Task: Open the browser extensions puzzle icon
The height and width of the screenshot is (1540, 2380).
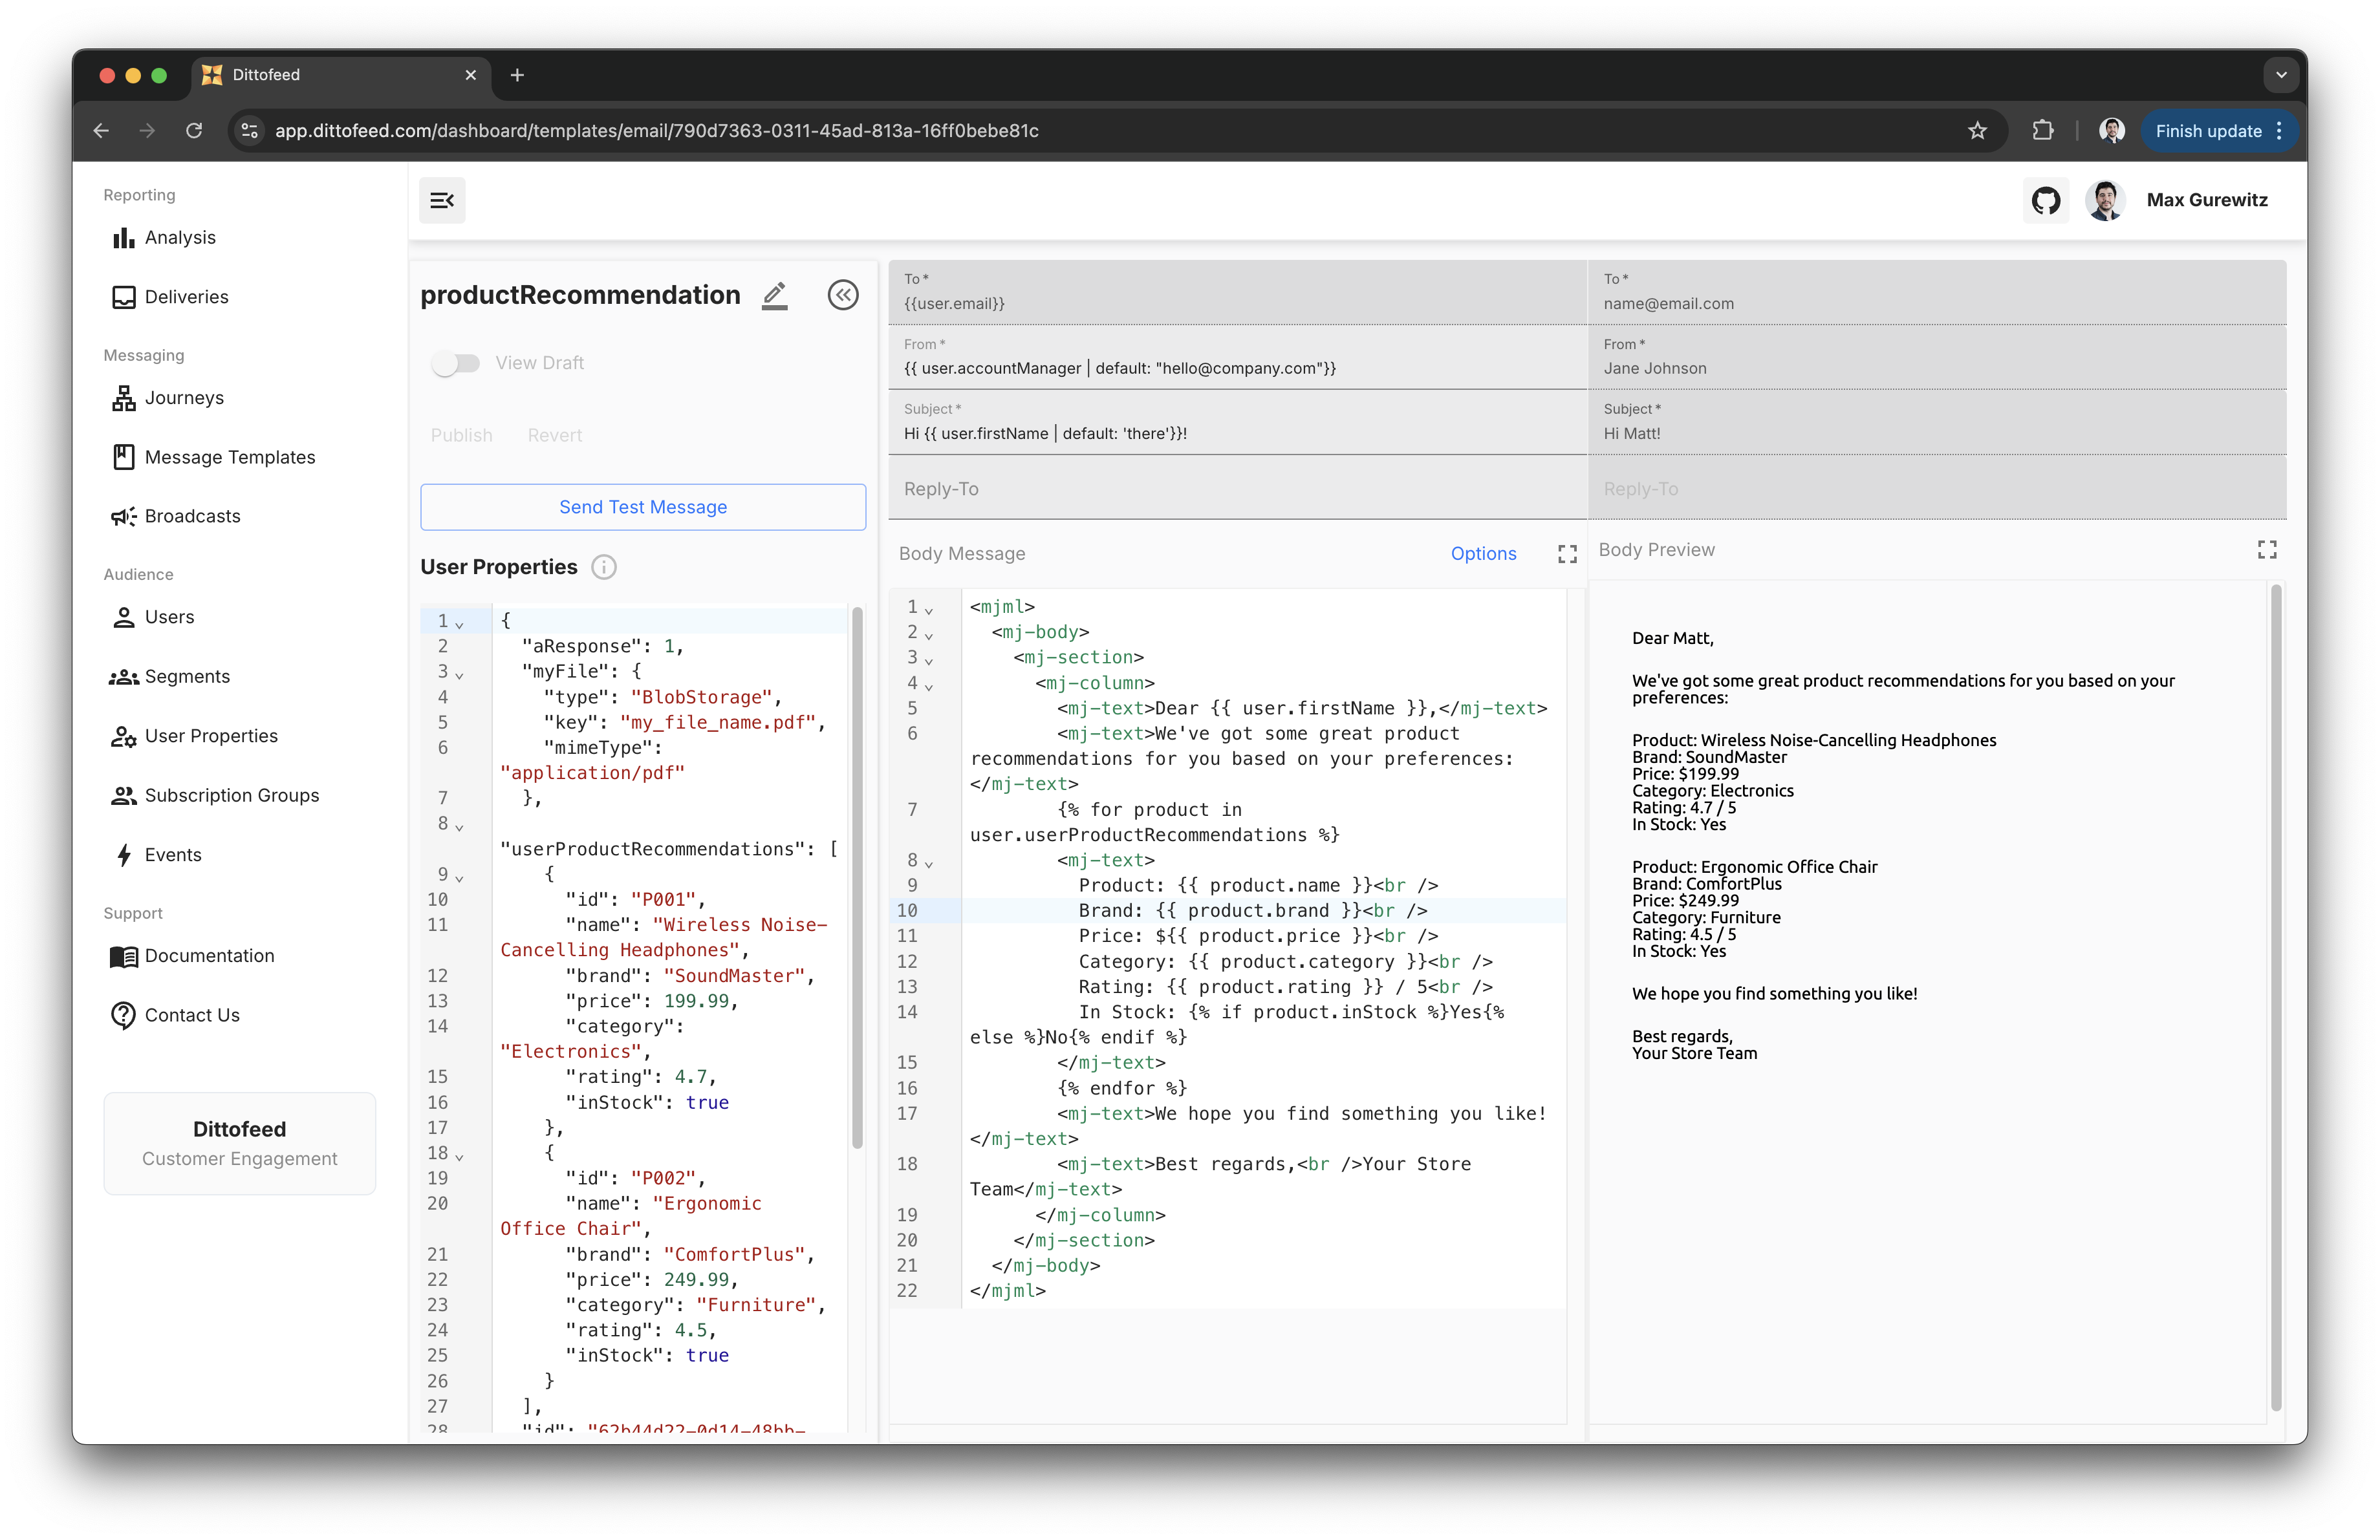Action: tap(2042, 131)
